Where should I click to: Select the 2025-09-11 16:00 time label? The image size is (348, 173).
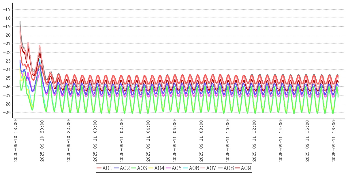coord(307,141)
